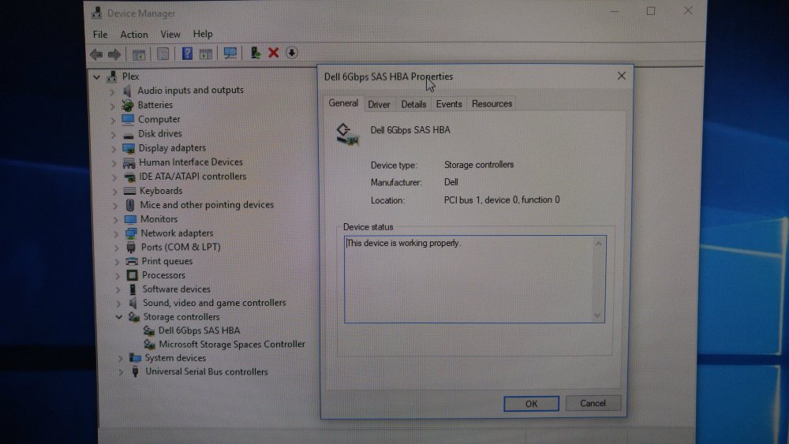The height and width of the screenshot is (444, 789).
Task: Open the View menu
Action: pos(170,34)
